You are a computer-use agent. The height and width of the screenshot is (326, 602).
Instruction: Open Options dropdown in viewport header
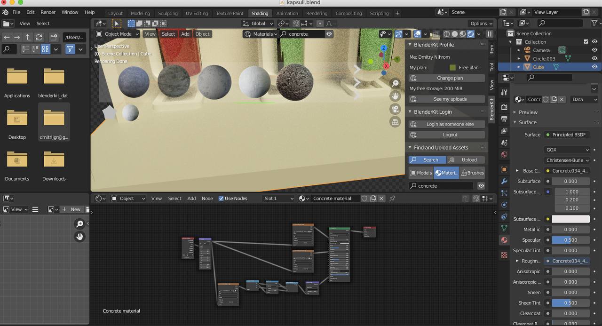coord(482,24)
